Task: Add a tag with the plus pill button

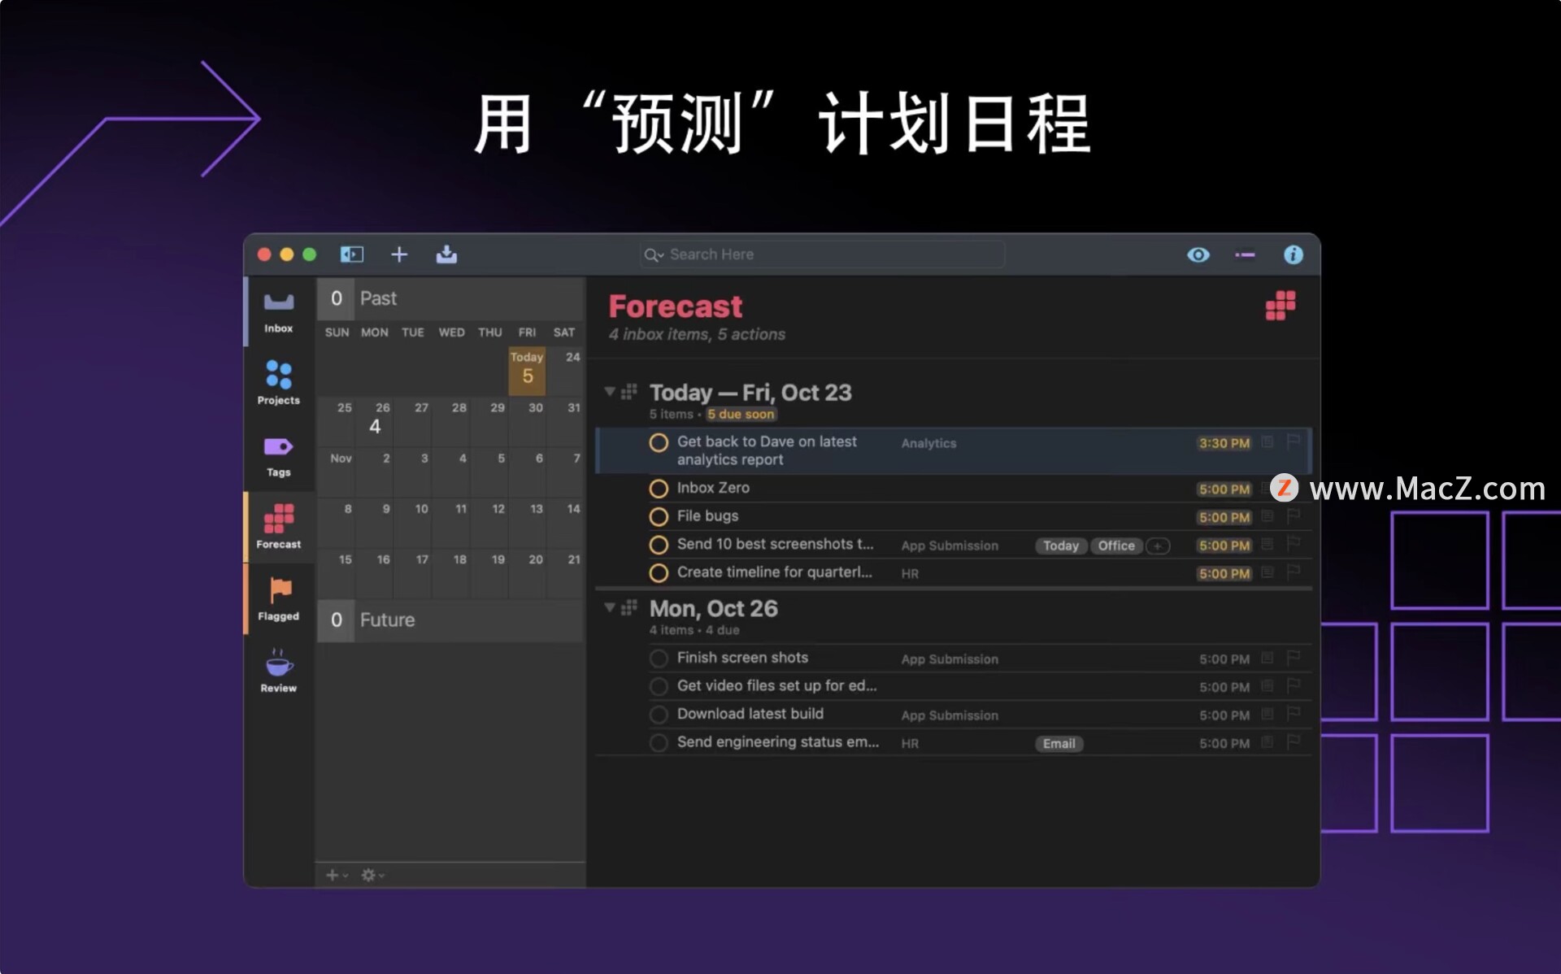Action: click(1158, 546)
